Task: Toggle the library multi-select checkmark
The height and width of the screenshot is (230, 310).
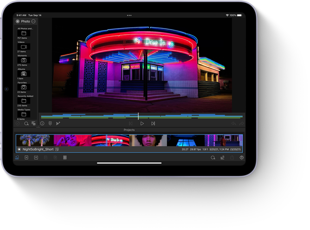Action: (x=18, y=123)
